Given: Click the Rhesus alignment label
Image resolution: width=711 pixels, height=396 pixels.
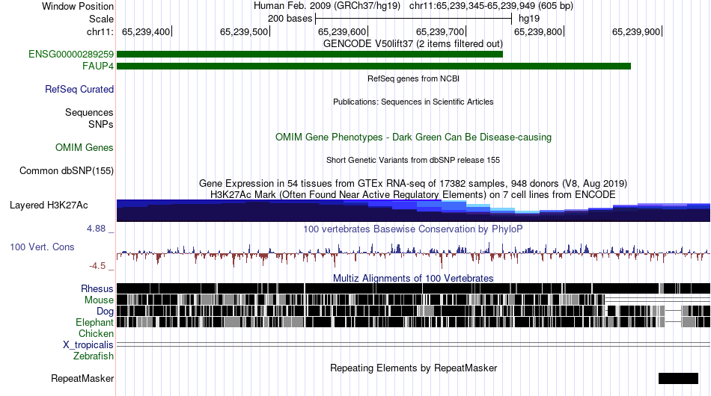Looking at the screenshot, I should point(97,288).
